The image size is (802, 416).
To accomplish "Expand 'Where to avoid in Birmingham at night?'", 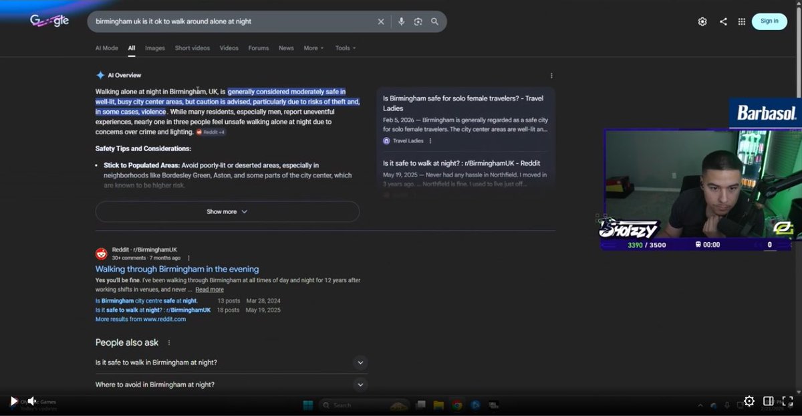I will click(x=231, y=385).
